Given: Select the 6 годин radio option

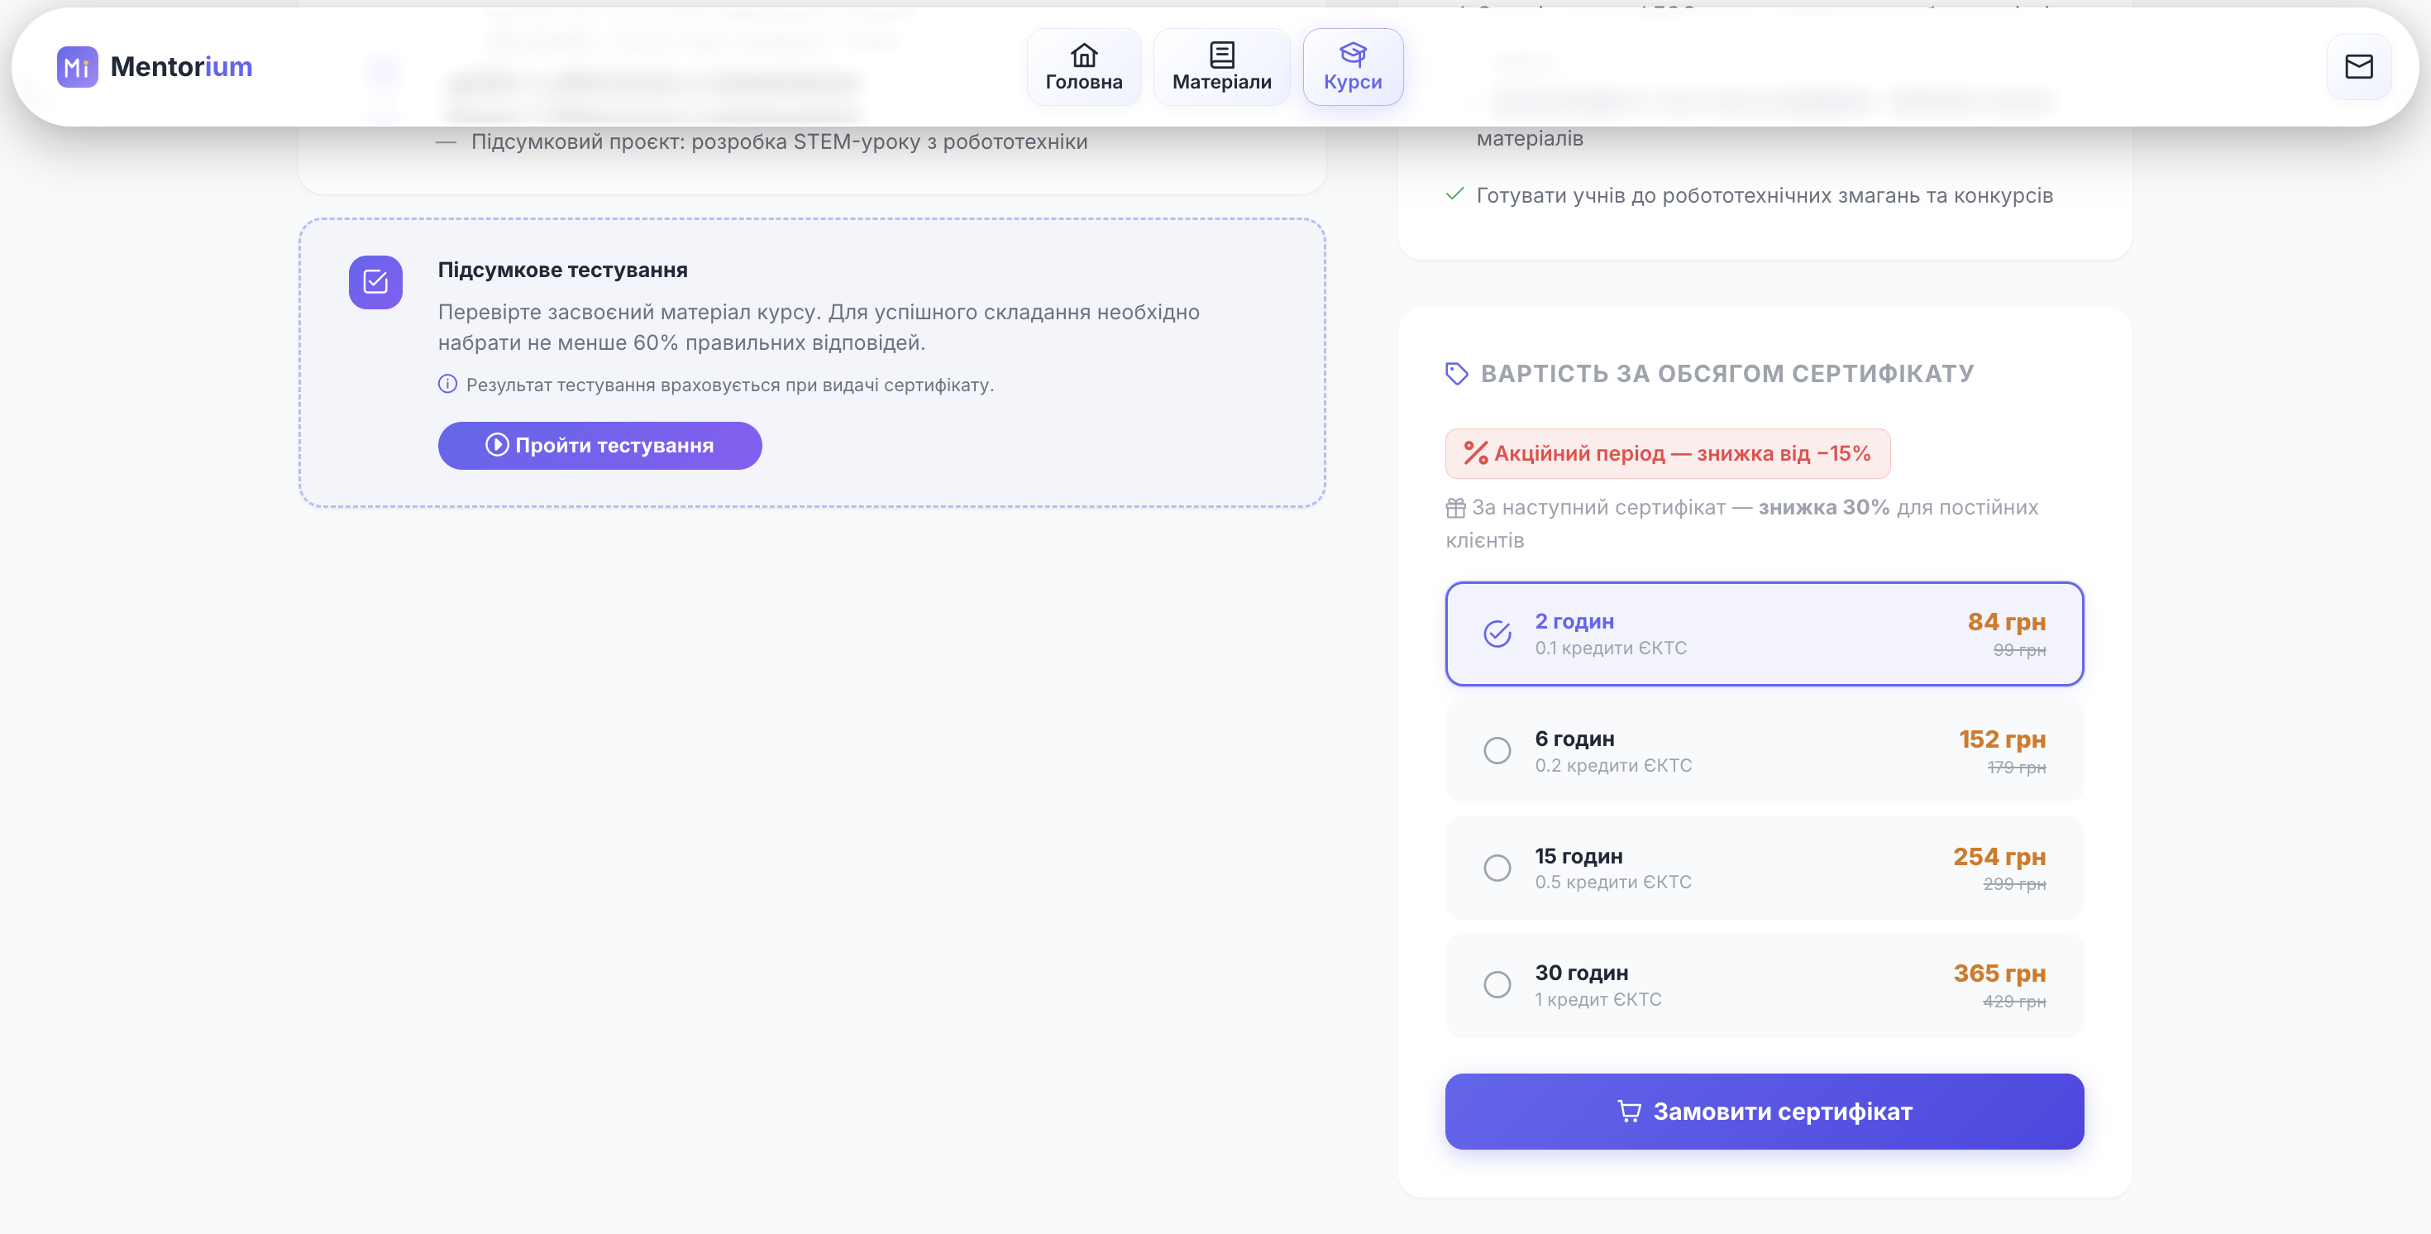Looking at the screenshot, I should [1497, 751].
